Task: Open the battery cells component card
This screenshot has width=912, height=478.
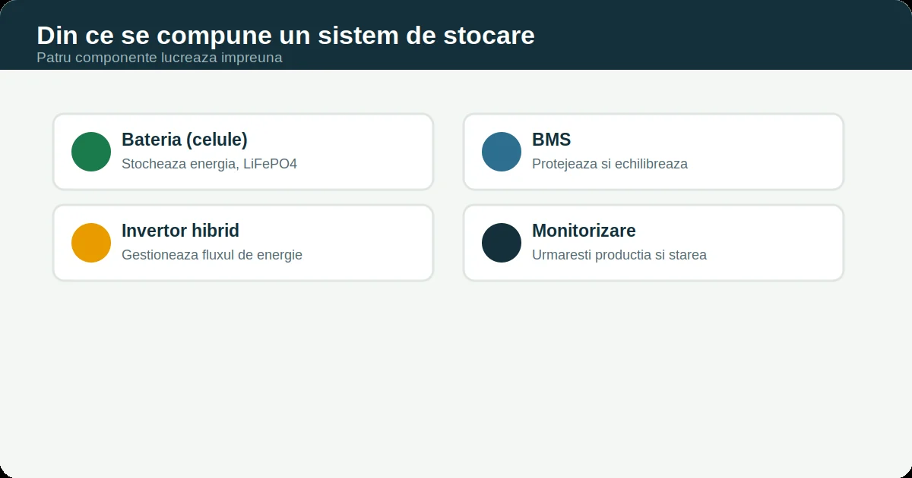Action: [x=243, y=152]
